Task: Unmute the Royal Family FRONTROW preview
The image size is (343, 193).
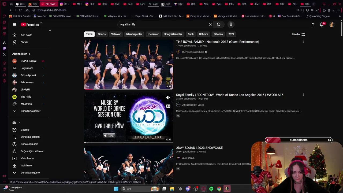Action: coord(168,98)
